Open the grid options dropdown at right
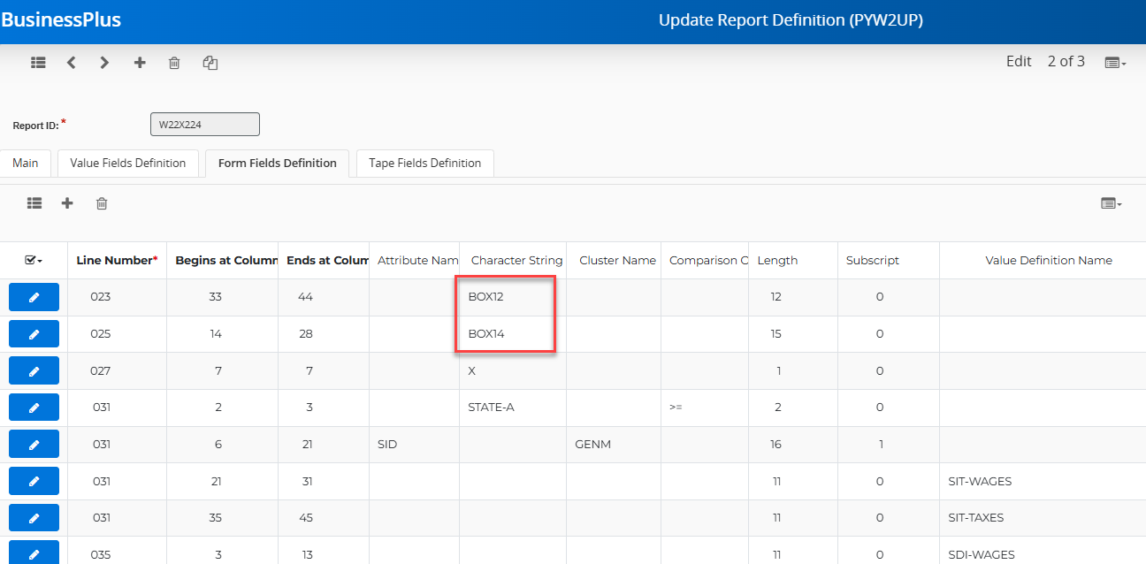 point(1112,203)
